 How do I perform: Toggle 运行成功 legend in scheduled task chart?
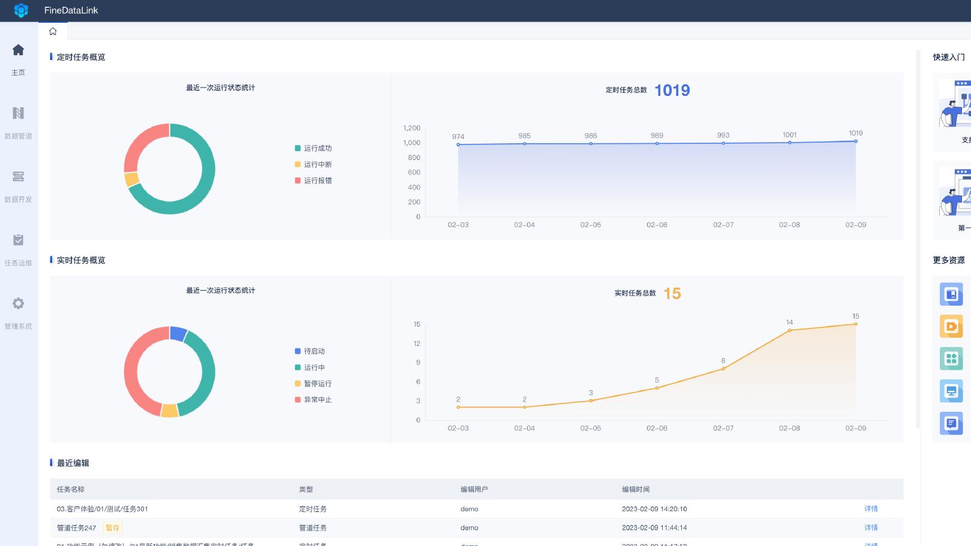coord(314,148)
